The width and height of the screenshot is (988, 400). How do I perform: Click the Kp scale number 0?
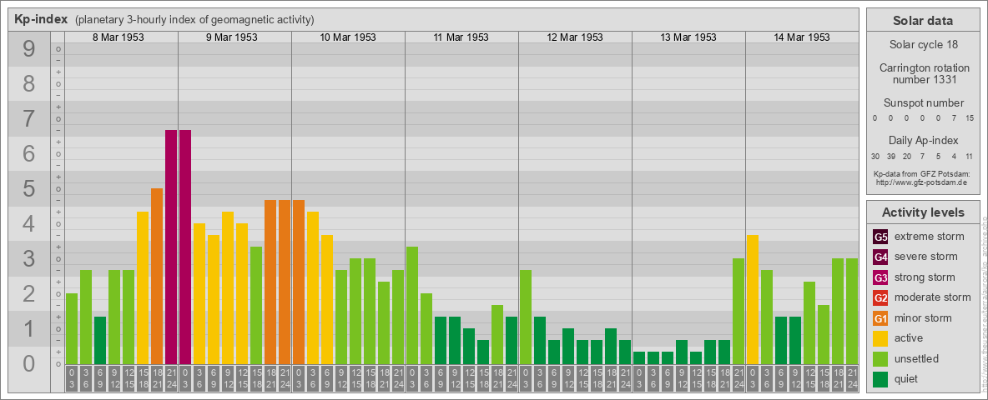(x=29, y=363)
